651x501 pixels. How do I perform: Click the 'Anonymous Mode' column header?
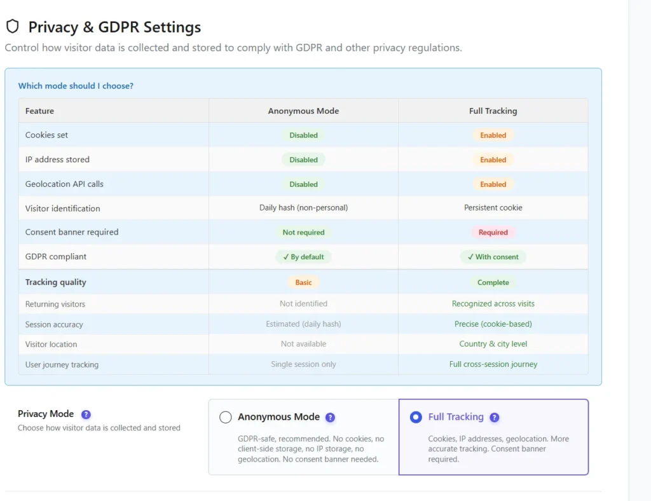pos(303,111)
